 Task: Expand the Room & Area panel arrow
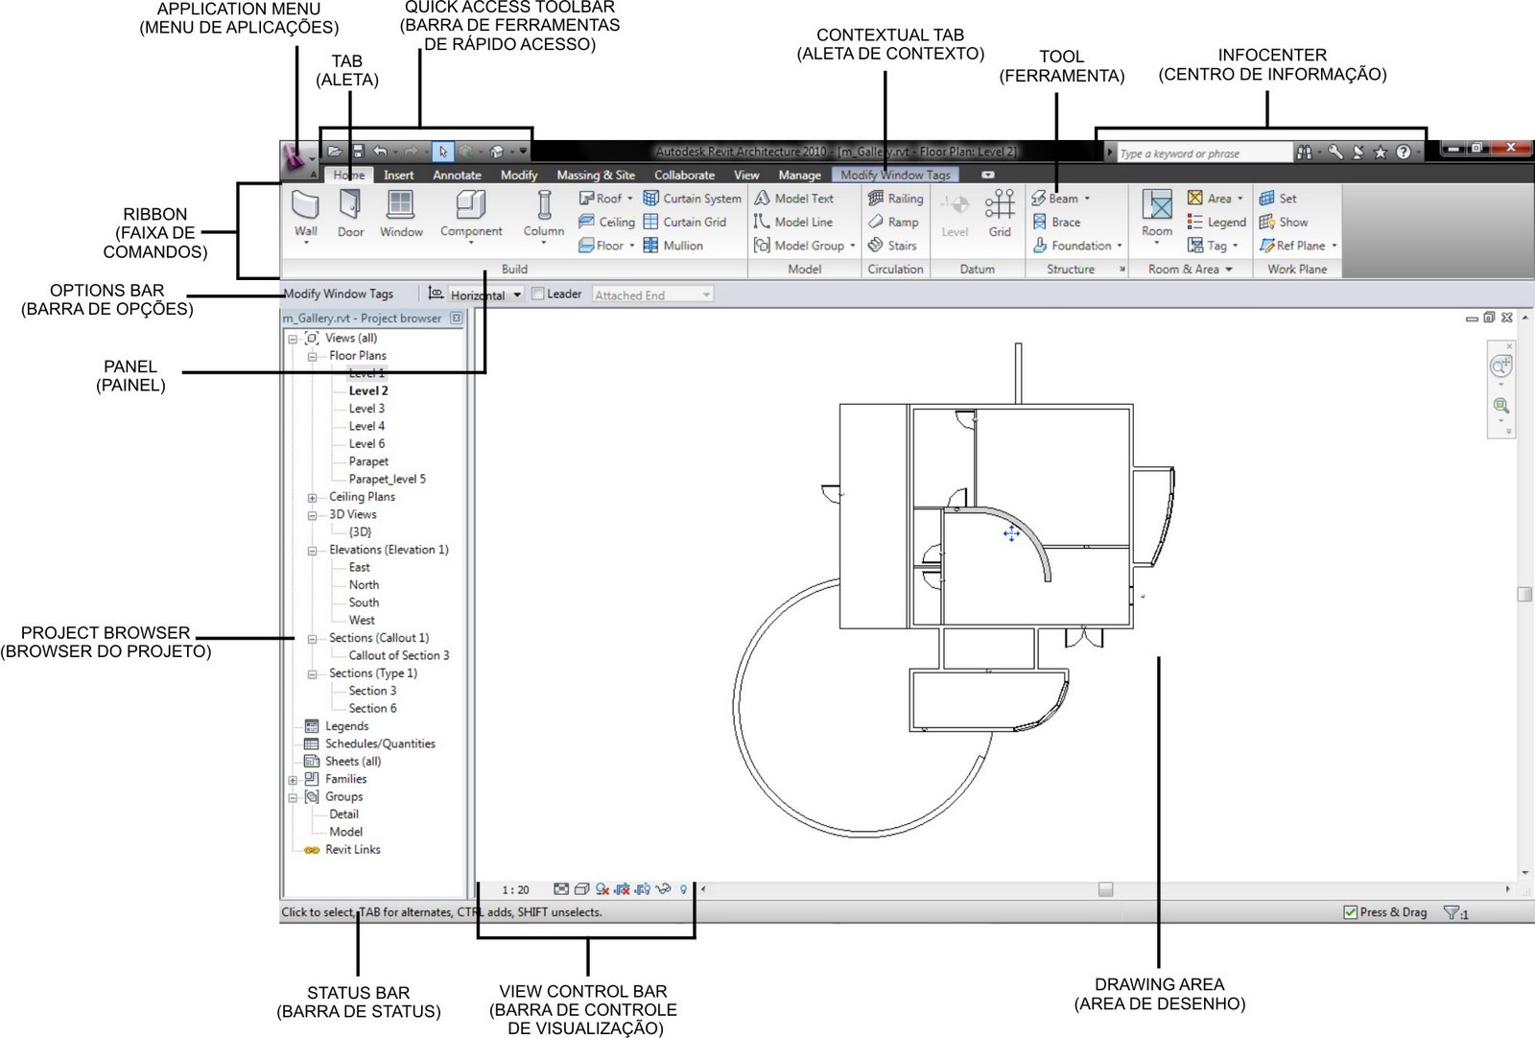(x=1229, y=270)
